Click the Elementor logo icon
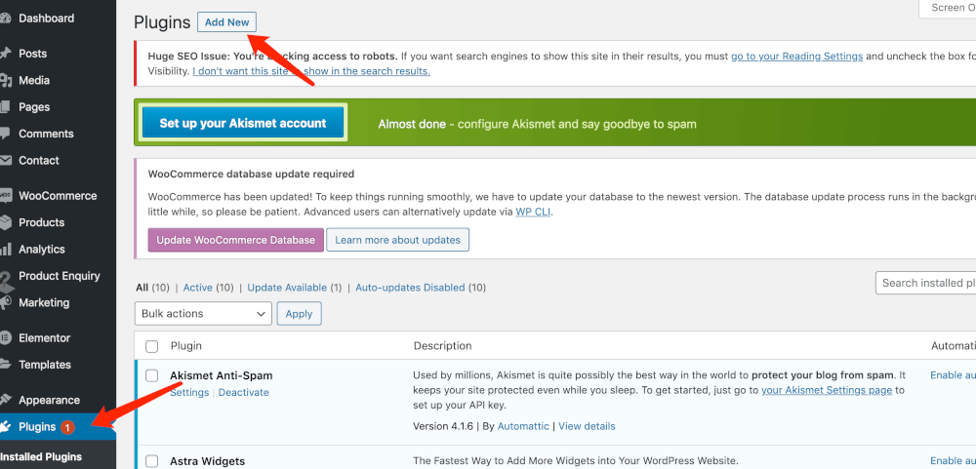This screenshot has width=976, height=469. point(5,338)
